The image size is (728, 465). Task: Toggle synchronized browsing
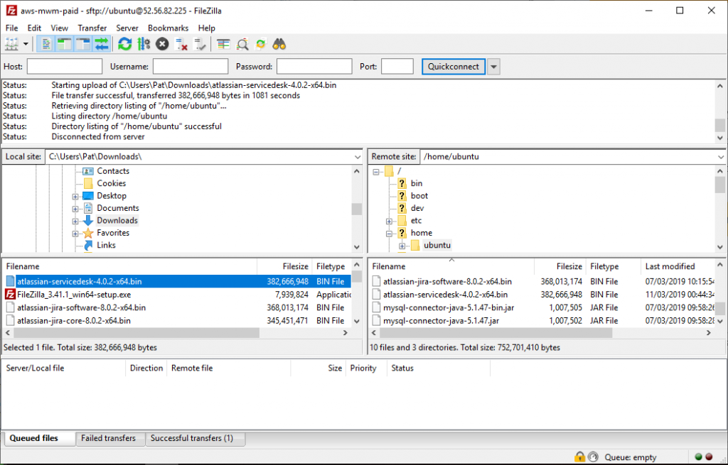tap(261, 45)
